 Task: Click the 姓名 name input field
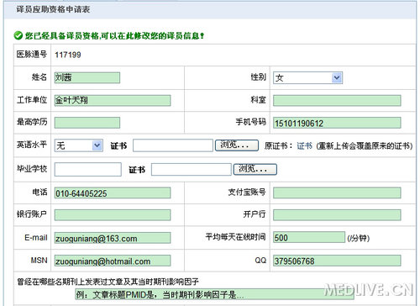[x=87, y=77]
